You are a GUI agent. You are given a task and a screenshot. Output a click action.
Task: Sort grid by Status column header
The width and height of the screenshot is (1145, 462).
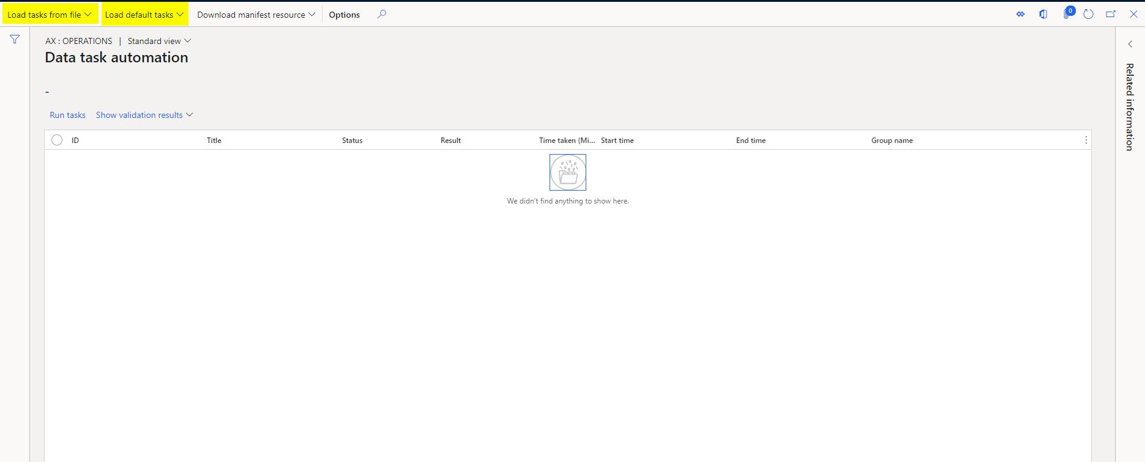[352, 141]
